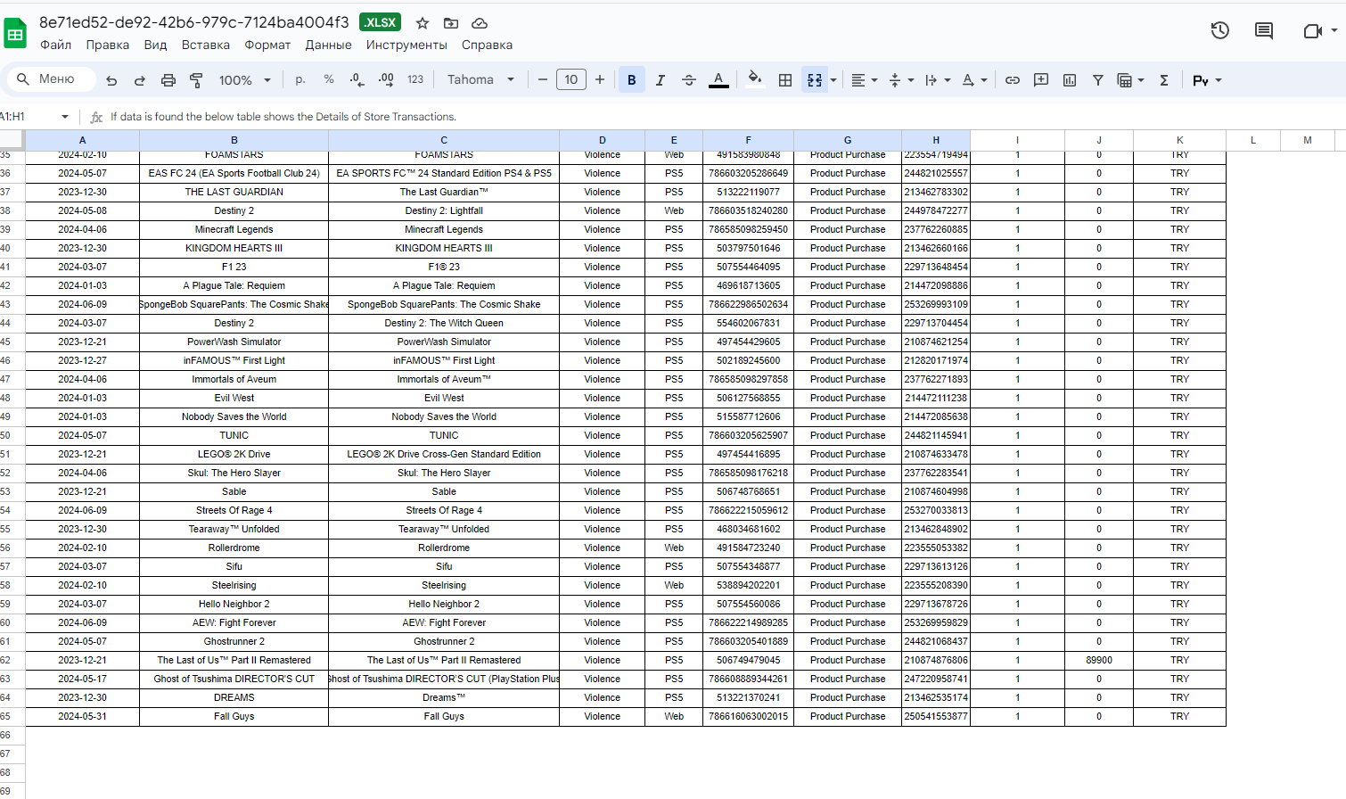1346x799 pixels.
Task: Toggle strikethrough formatting
Action: pyautogui.click(x=689, y=80)
